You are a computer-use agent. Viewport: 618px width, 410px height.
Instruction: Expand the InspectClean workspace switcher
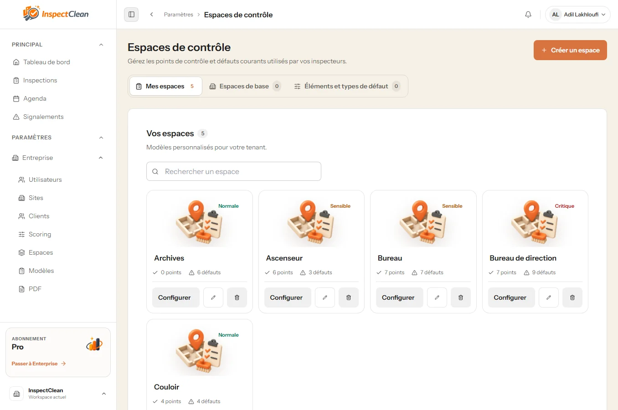coord(104,394)
